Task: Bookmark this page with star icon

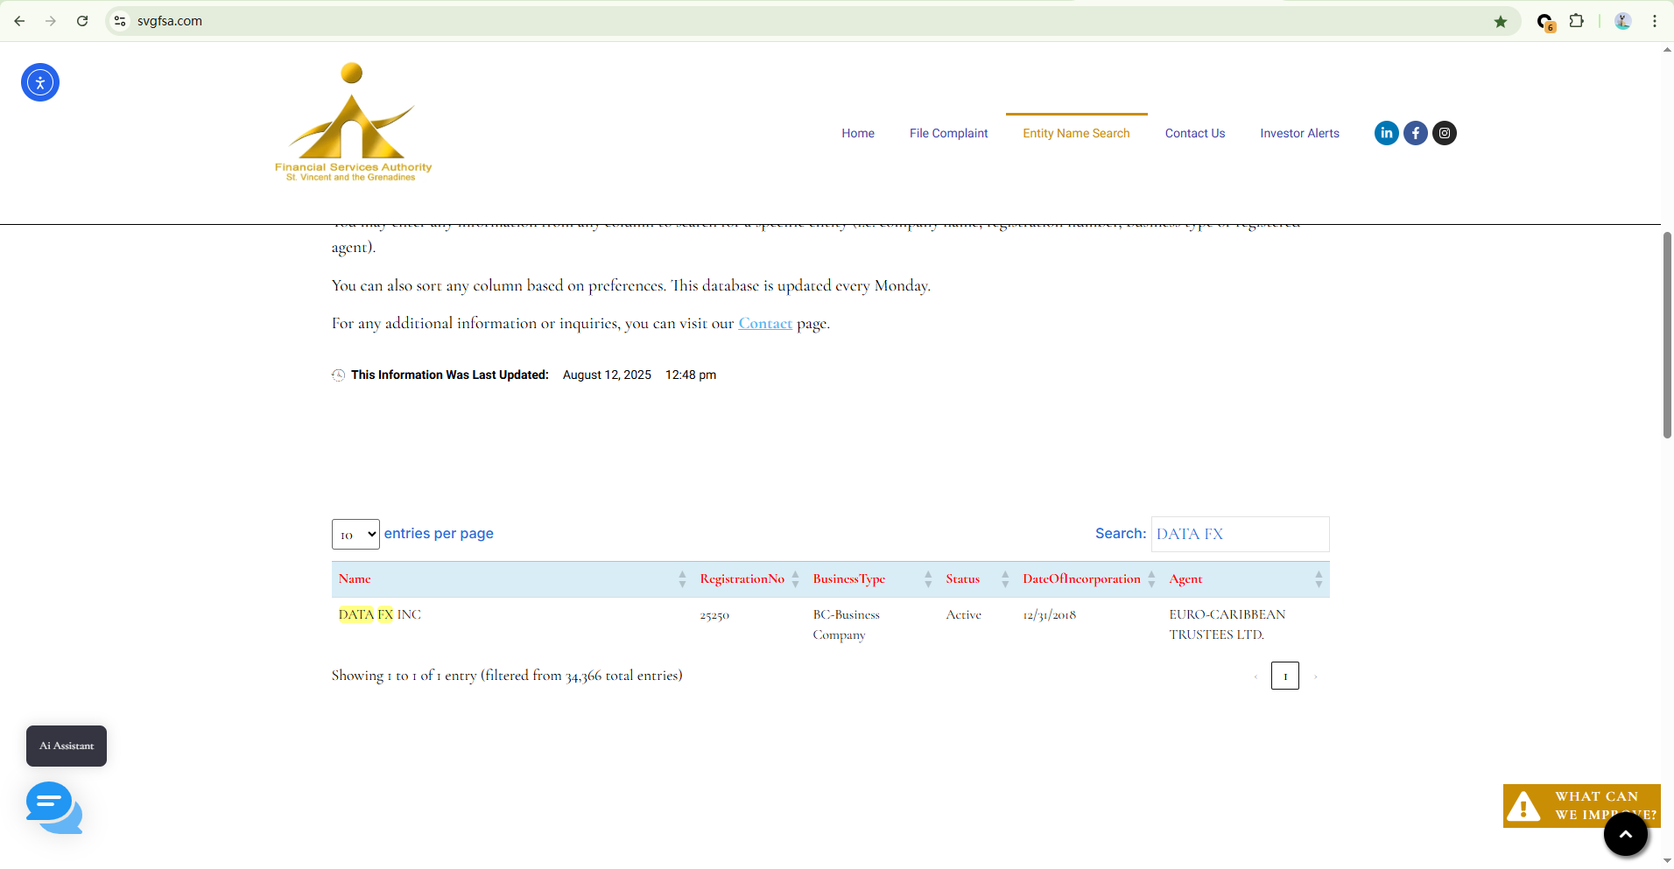Action: 1500,21
